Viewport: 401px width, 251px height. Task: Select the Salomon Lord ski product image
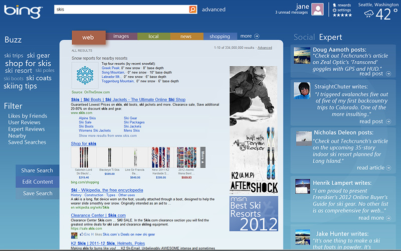[x=84, y=157]
